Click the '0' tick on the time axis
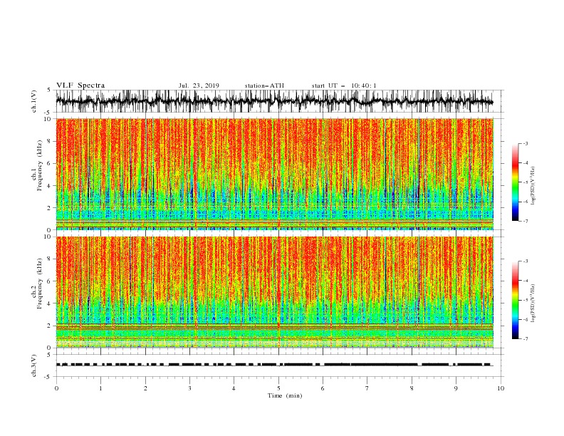564x436 pixels. [x=56, y=388]
